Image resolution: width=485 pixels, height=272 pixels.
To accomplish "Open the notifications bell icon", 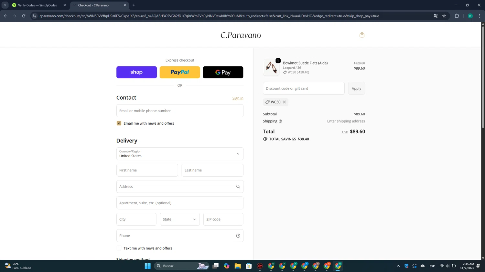I will (x=478, y=266).
